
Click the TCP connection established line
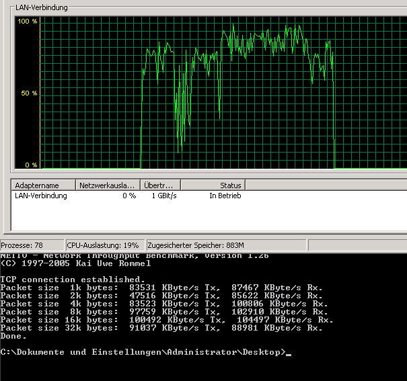point(73,279)
